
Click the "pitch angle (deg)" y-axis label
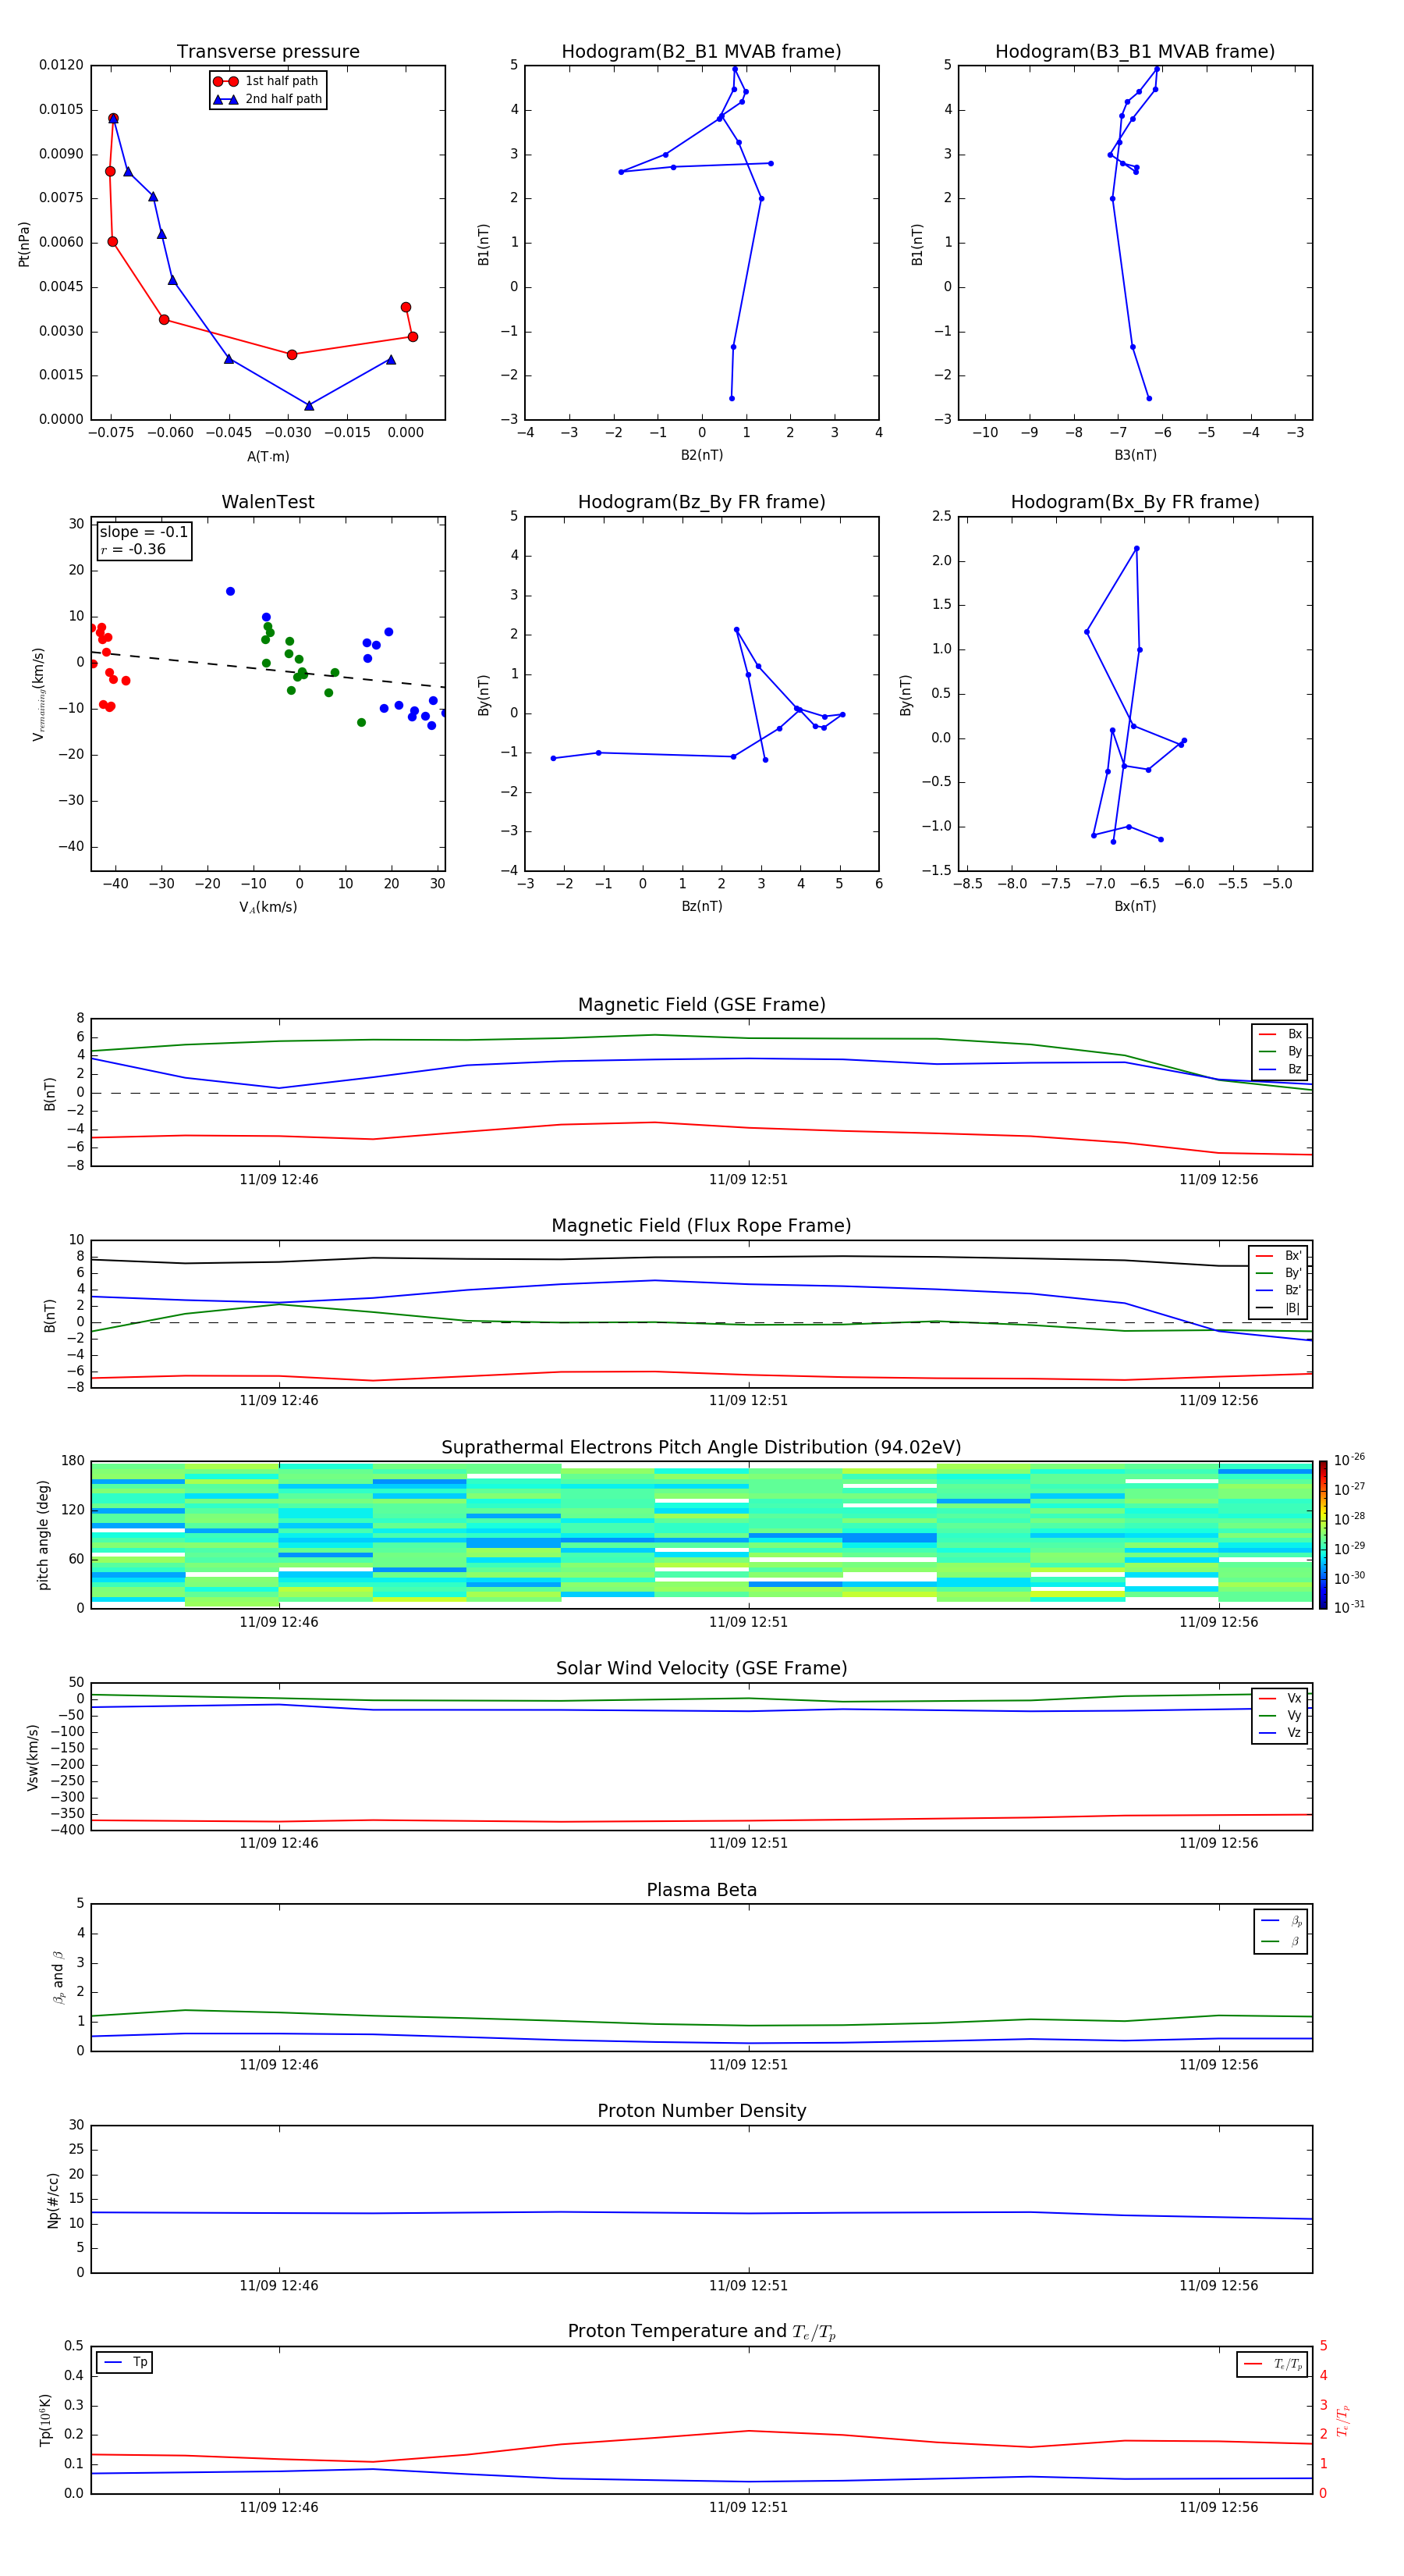pos(43,1535)
